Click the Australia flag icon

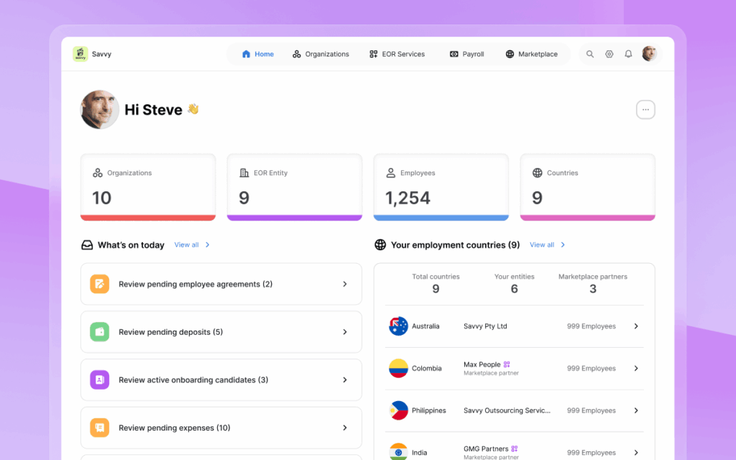tap(398, 326)
